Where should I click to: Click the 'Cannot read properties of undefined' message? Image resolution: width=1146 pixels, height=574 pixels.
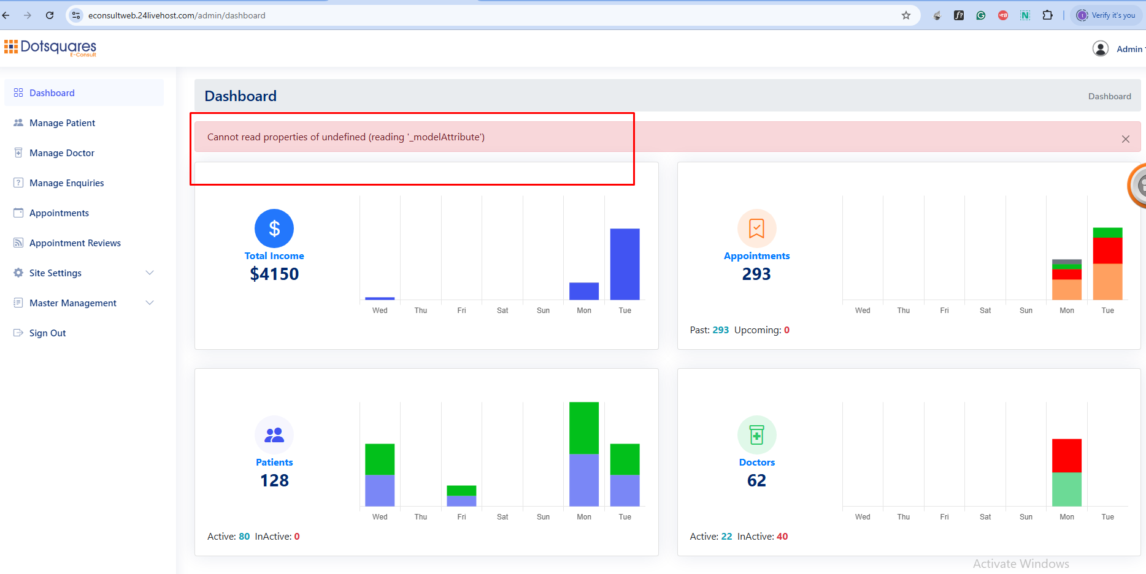coord(346,137)
